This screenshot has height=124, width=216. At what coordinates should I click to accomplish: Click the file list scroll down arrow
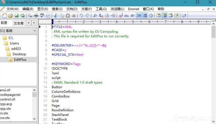pyautogui.click(x=35, y=119)
